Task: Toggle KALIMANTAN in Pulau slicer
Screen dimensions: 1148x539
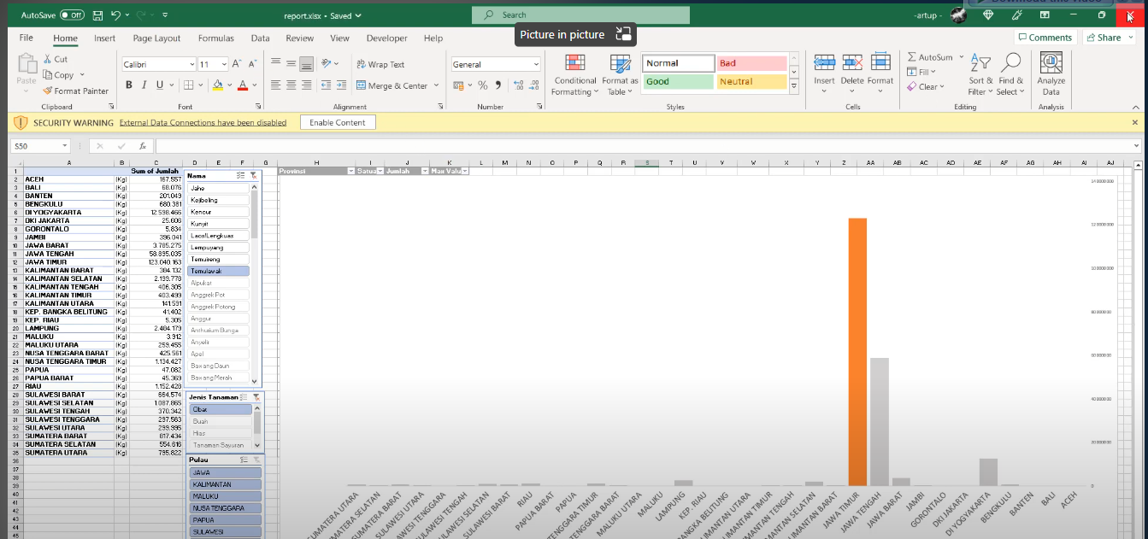Action: coord(225,484)
